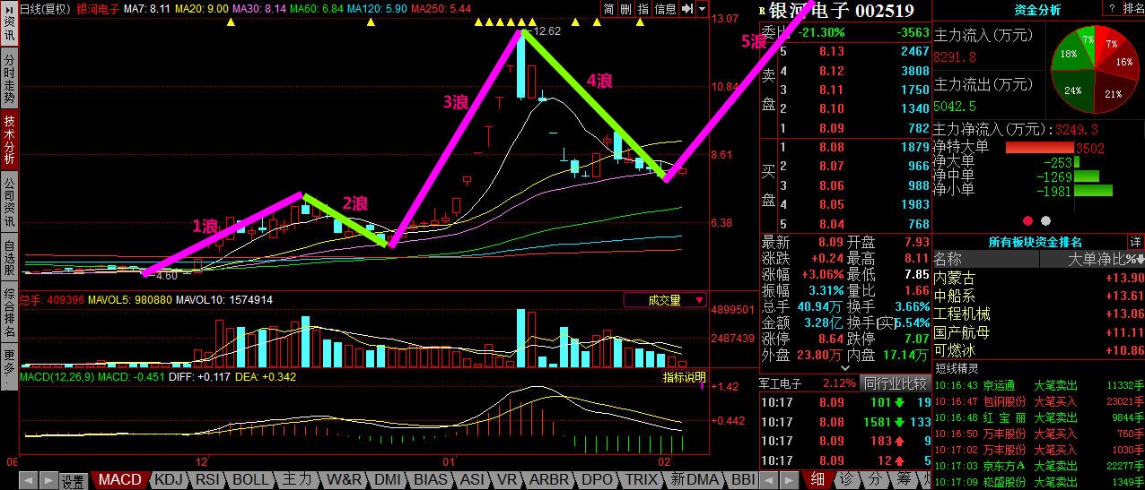
Task: Switch to the VR indicator tab
Action: coord(507,480)
